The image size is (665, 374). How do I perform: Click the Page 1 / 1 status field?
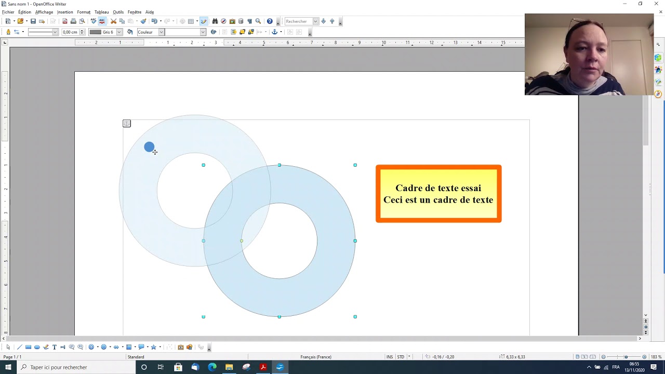click(x=12, y=357)
